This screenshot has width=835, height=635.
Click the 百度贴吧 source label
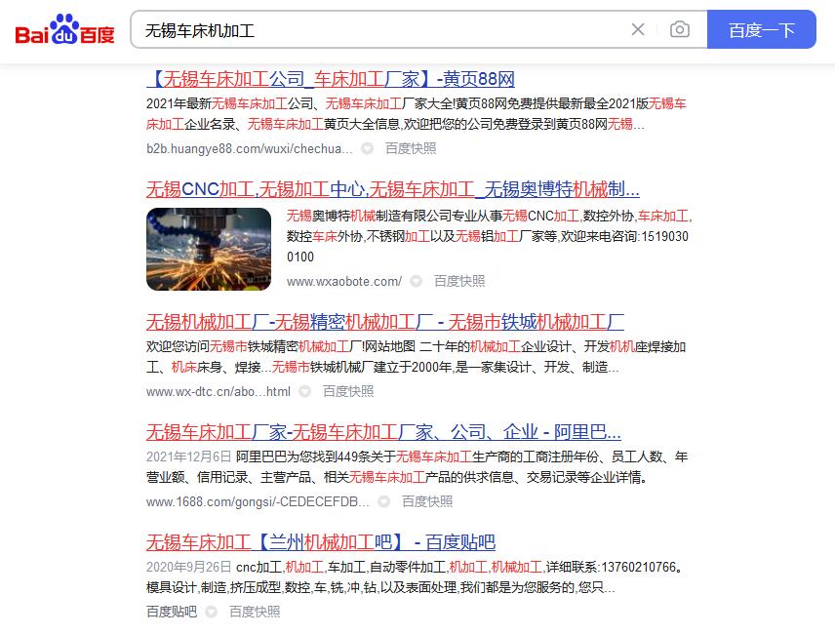point(172,612)
